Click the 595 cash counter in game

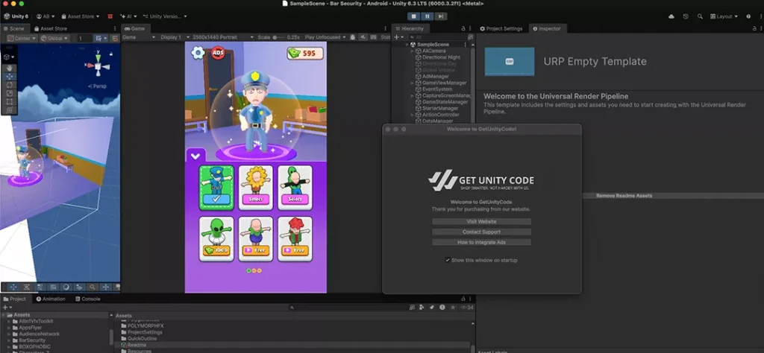[x=304, y=54]
